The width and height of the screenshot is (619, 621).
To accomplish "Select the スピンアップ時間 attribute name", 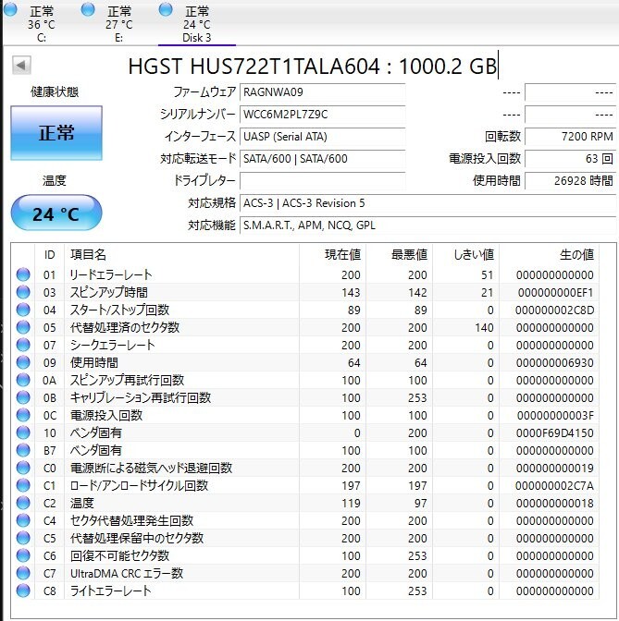I will 108,292.
